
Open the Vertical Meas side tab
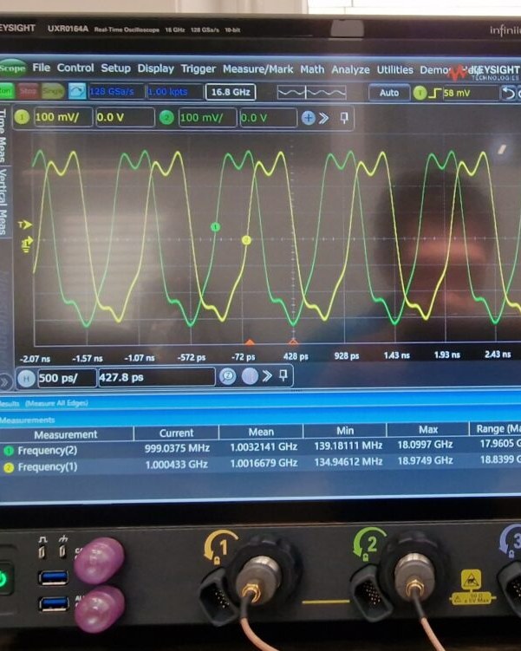[x=3, y=202]
